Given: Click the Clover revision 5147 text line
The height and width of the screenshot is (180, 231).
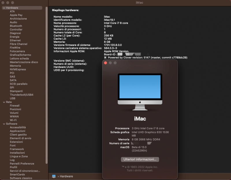Looking at the screenshot, I should click(x=146, y=57).
